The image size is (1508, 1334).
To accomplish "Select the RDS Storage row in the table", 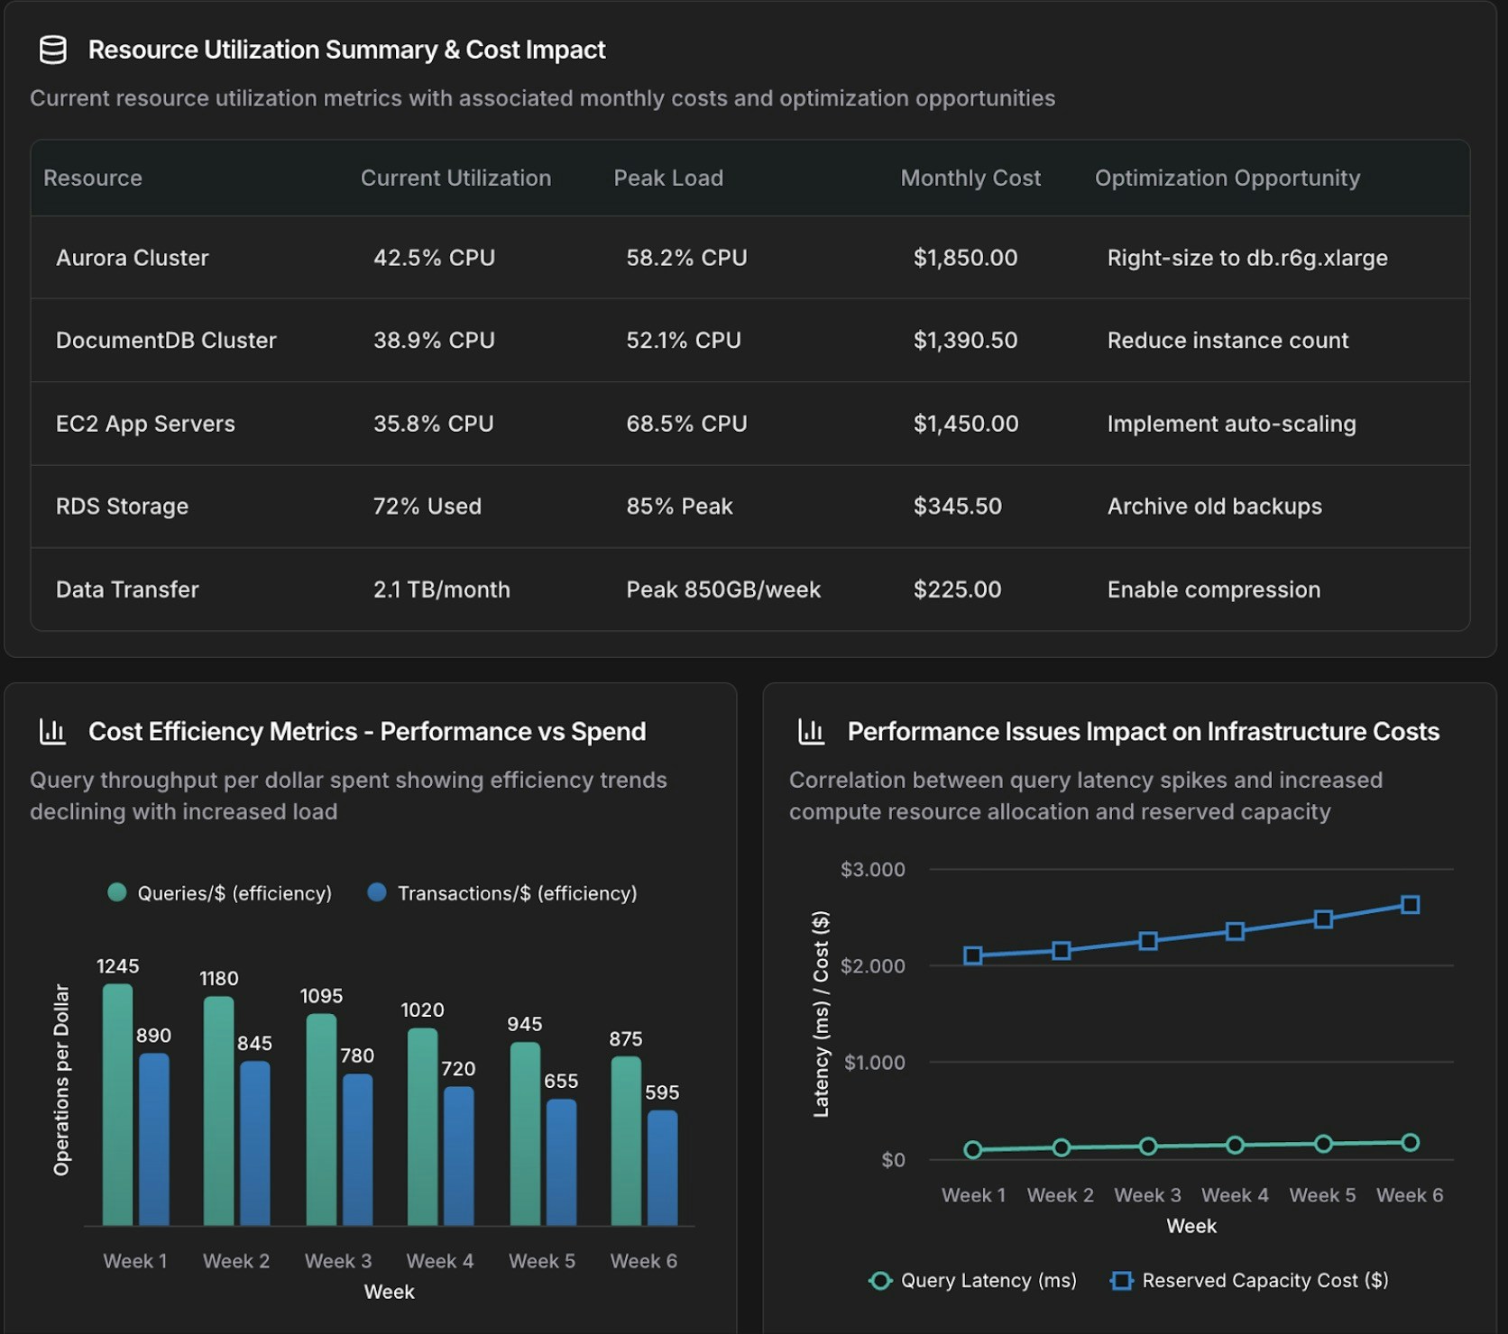I will pyautogui.click(x=122, y=507).
